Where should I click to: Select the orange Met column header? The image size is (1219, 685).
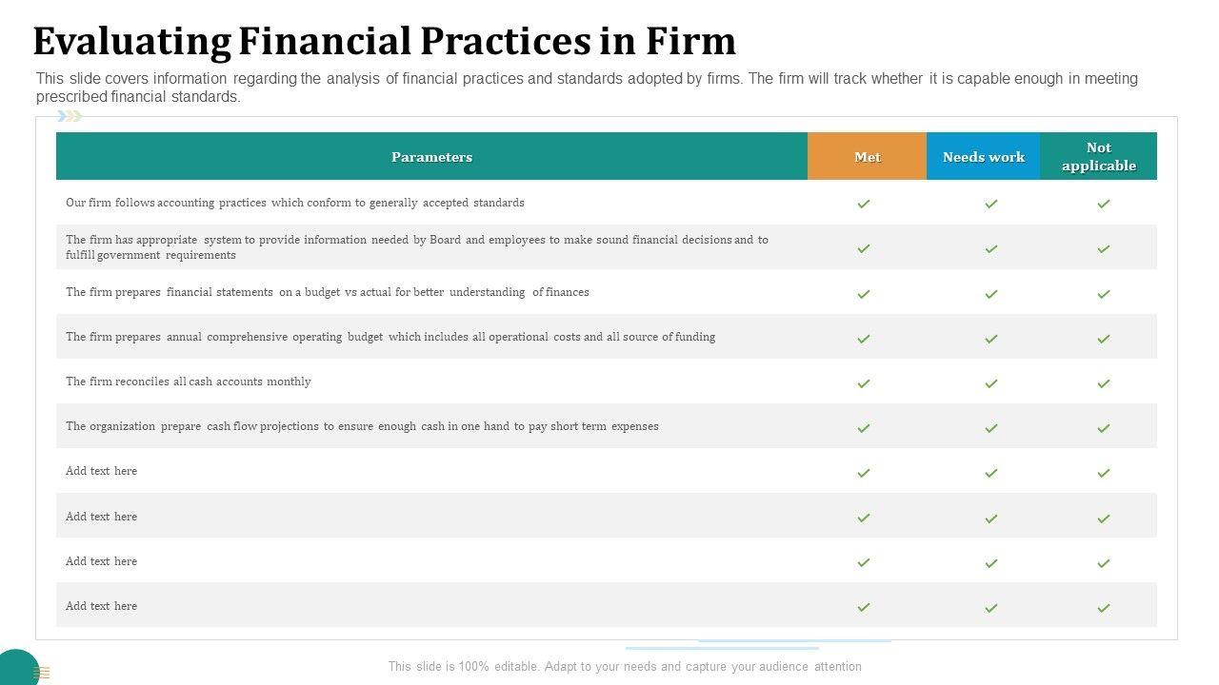pyautogui.click(x=867, y=157)
